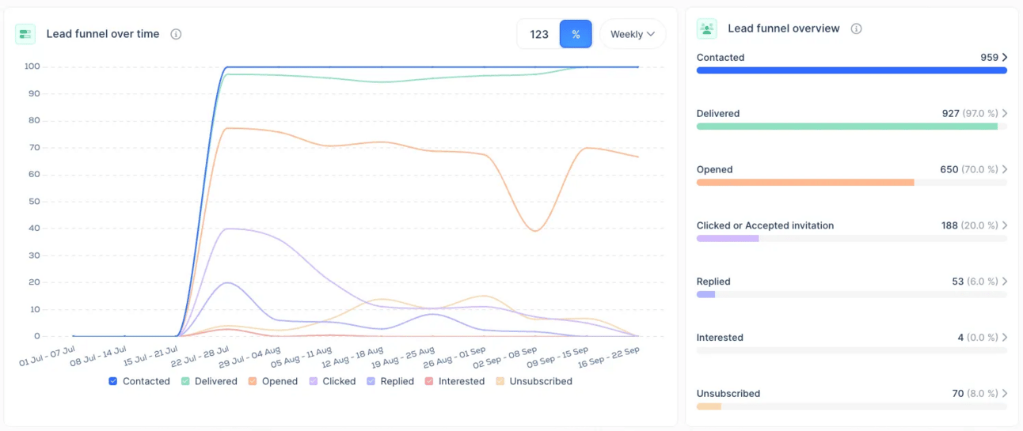Screen dimensions: 1023x431
Task: Expand the Contacted row chevron
Action: click(1005, 57)
